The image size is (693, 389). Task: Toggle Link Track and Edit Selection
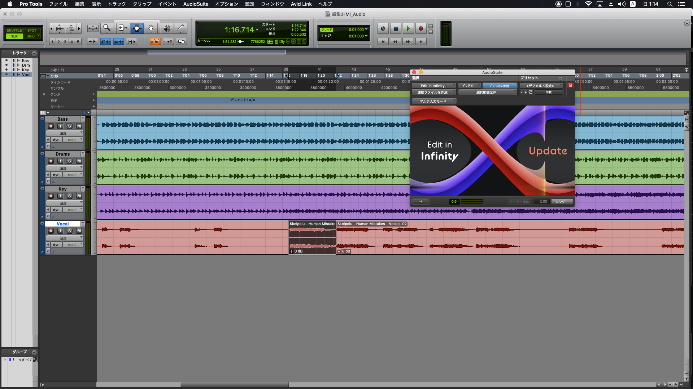tap(118, 41)
